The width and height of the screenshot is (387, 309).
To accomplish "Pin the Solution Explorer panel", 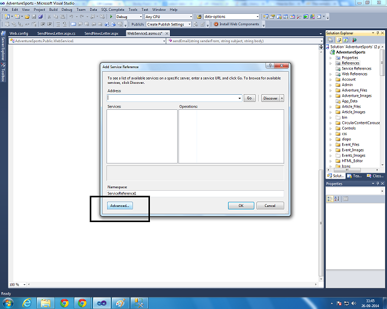I will tap(377, 33).
